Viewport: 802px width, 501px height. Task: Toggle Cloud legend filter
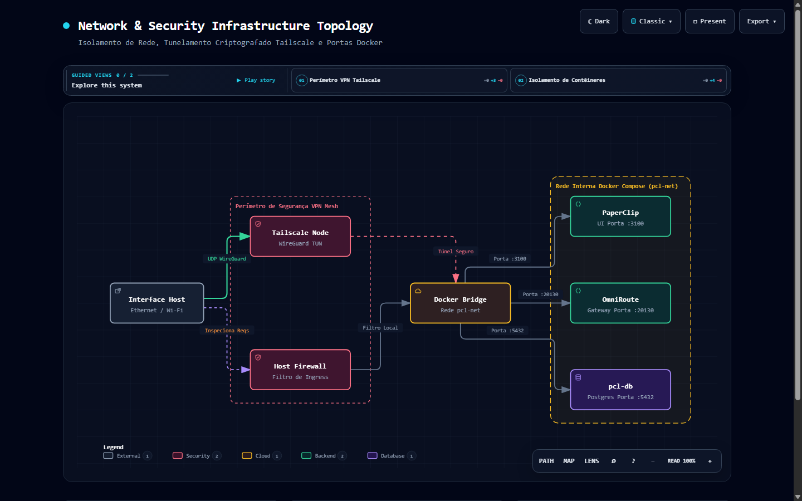pos(262,456)
